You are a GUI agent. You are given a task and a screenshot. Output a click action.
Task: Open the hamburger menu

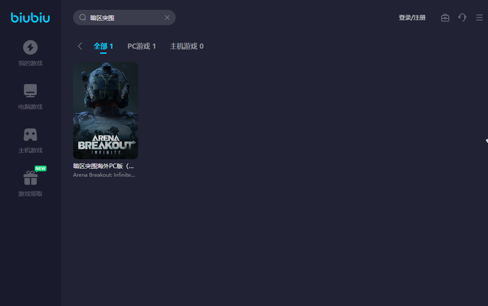click(479, 17)
